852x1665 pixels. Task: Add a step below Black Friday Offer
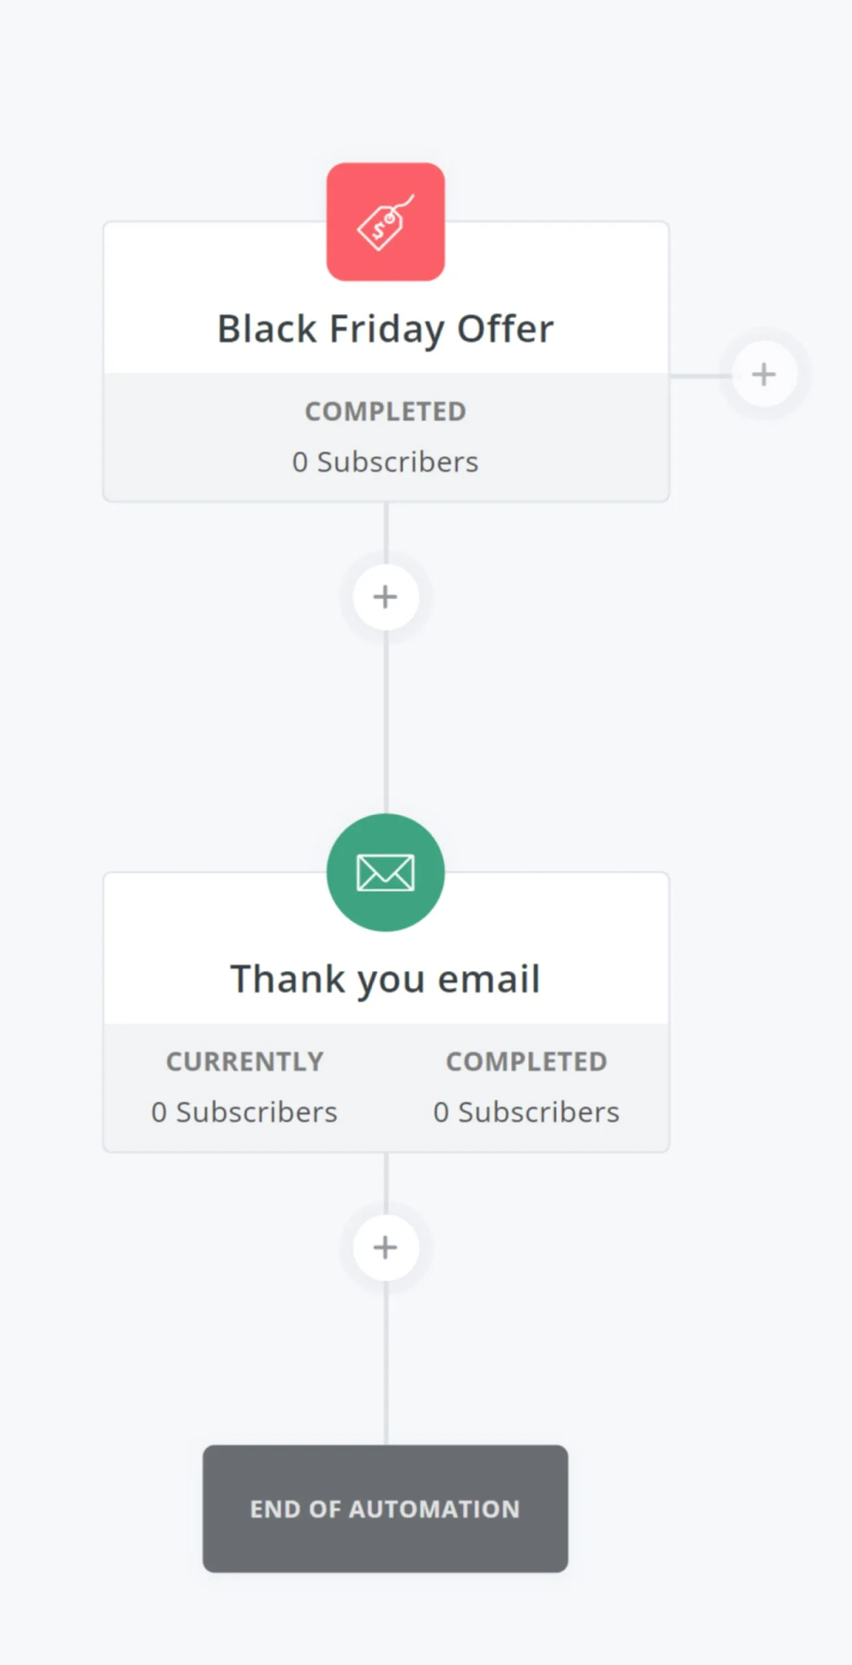(x=386, y=597)
